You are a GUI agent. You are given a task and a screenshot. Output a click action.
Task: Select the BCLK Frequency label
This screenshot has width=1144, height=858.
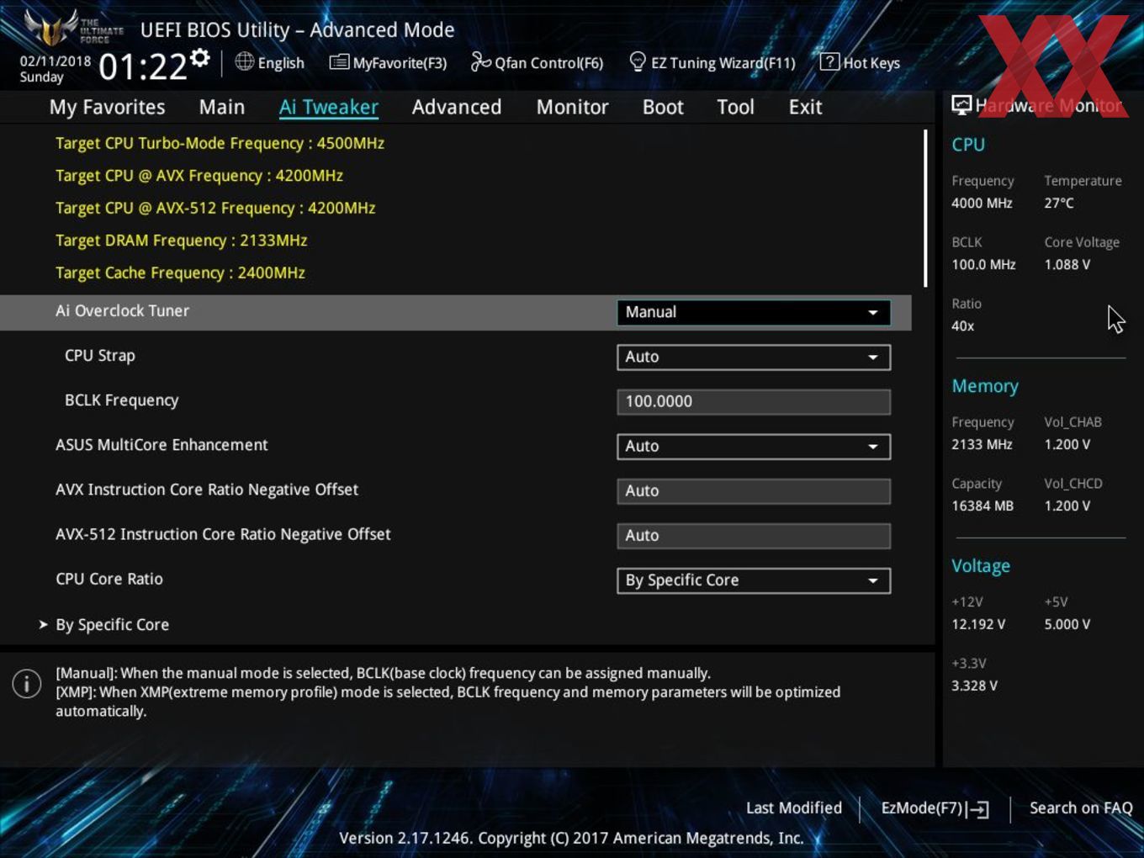click(121, 400)
